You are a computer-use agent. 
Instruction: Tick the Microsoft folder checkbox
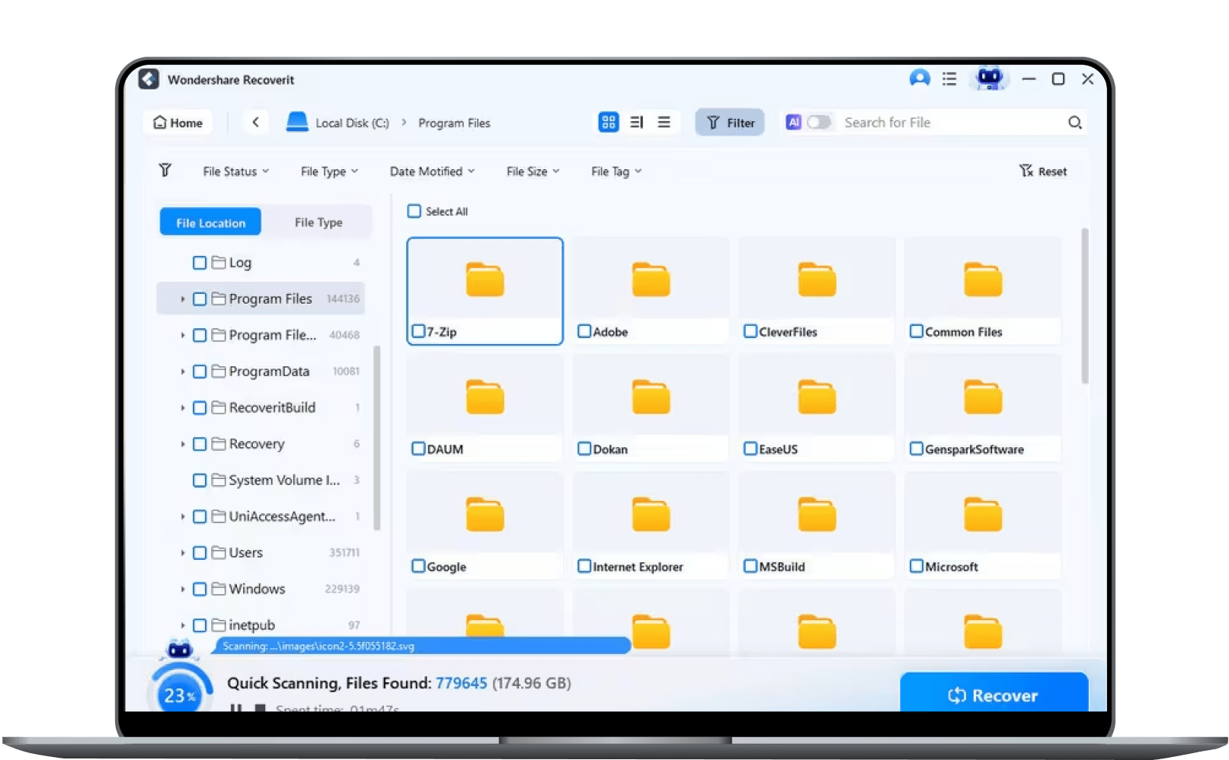point(917,566)
